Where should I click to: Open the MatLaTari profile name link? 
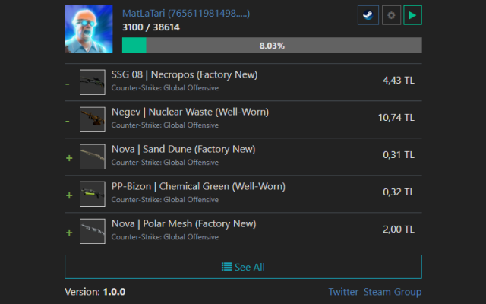(186, 14)
